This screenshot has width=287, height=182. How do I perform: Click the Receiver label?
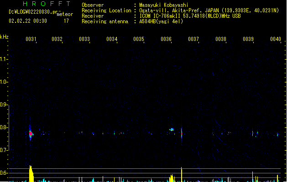coord(93,16)
